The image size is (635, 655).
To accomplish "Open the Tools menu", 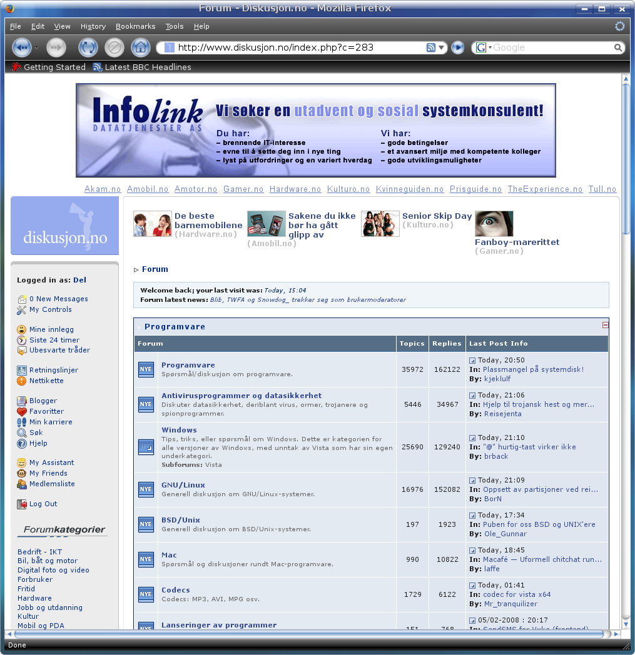I will pos(175,26).
